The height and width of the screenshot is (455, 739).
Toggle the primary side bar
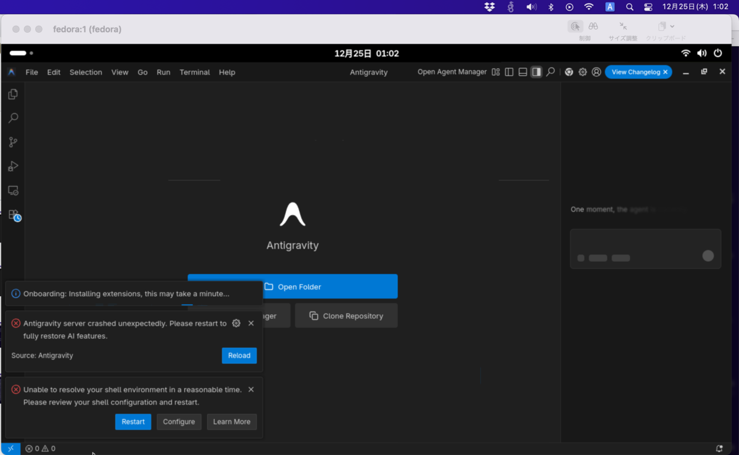(x=509, y=72)
